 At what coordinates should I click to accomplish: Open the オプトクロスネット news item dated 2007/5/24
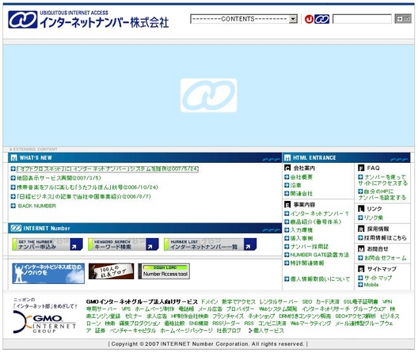(108, 169)
